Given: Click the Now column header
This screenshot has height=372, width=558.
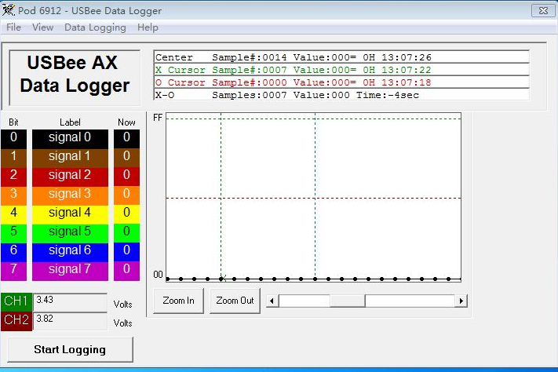Looking at the screenshot, I should (126, 122).
